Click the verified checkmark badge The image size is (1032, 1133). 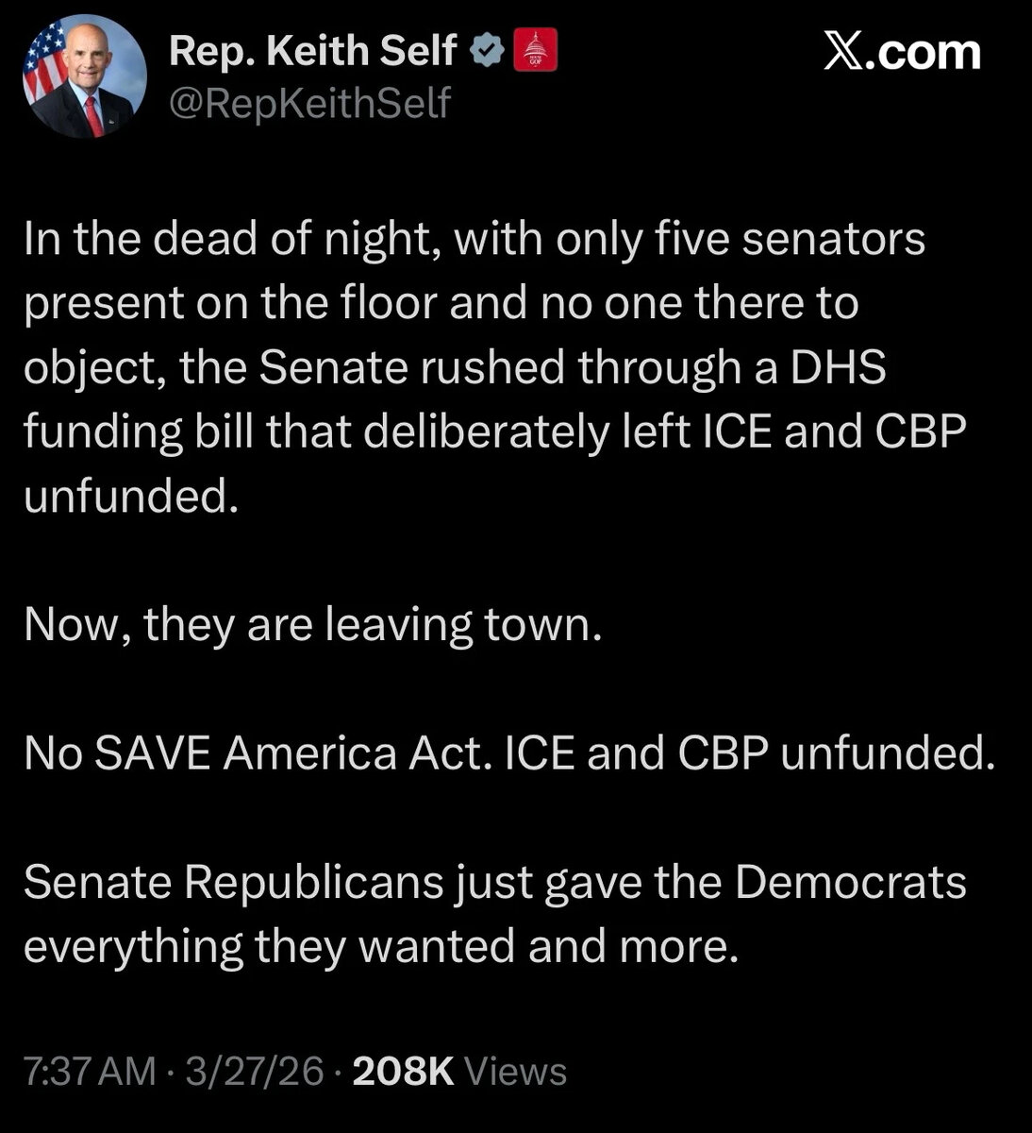(488, 52)
